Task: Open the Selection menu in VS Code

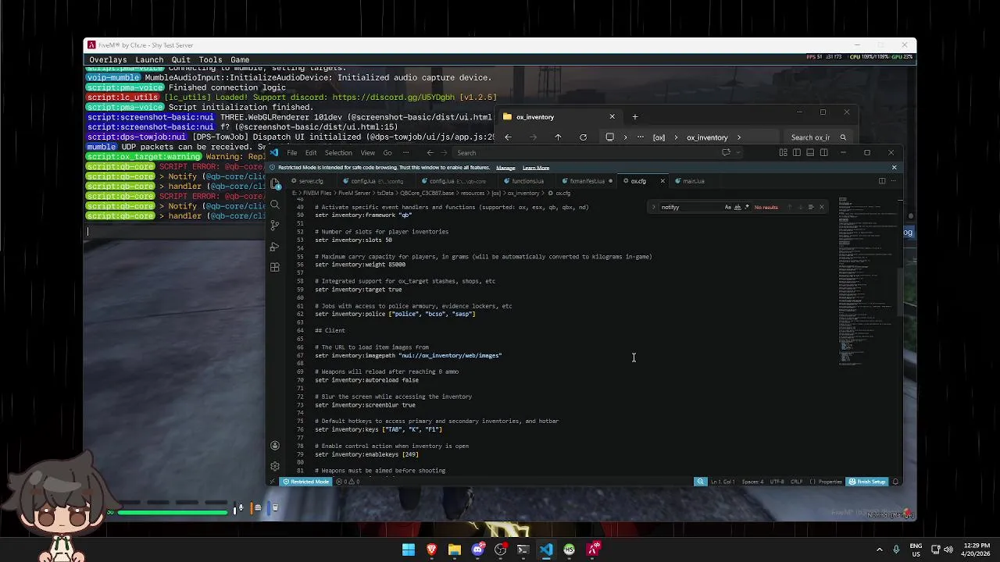Action: click(x=338, y=153)
